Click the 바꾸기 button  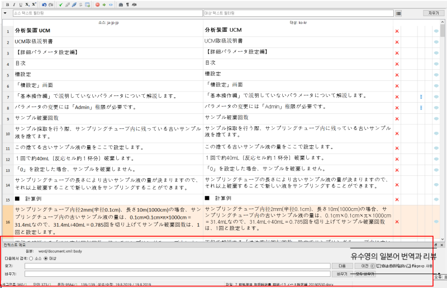click(x=342, y=273)
